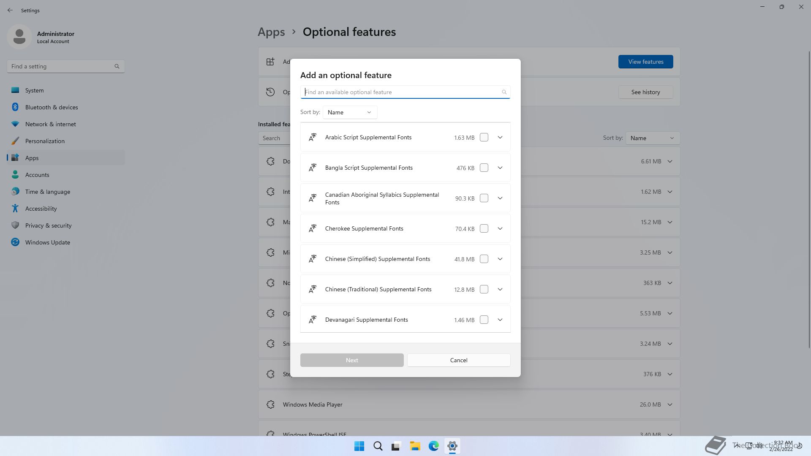Tick the Chinese (Simplified) Supplemental Fonts checkbox
The width and height of the screenshot is (811, 456).
point(484,259)
